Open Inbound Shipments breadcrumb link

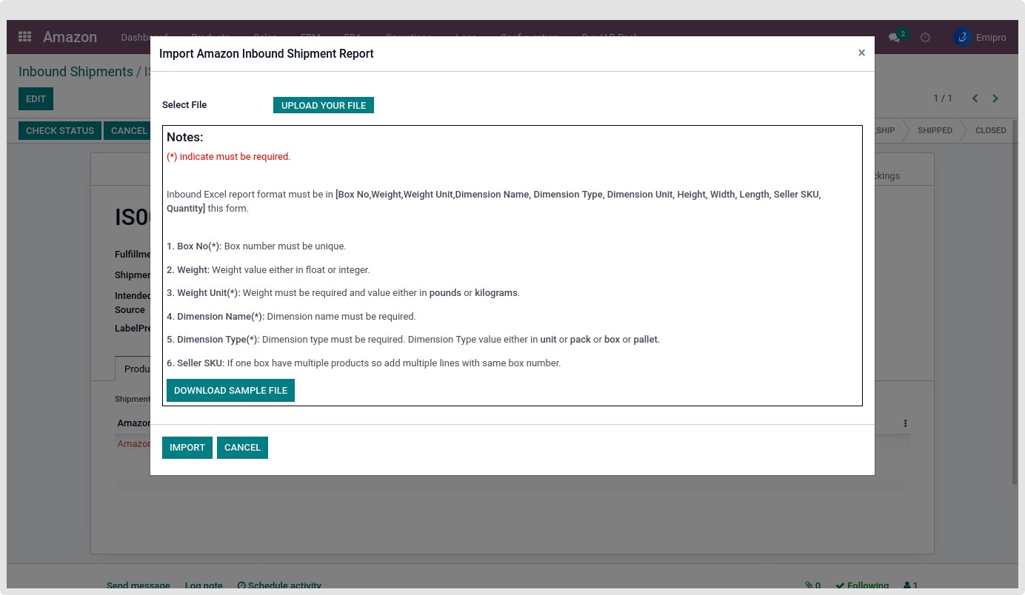click(x=76, y=72)
